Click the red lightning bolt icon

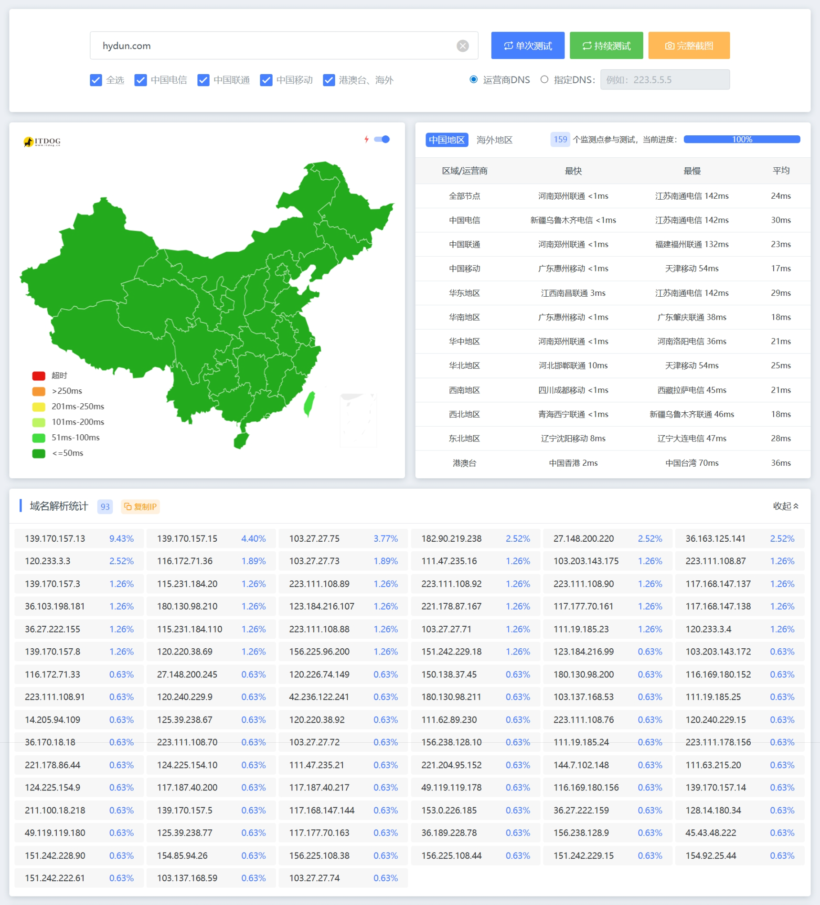tap(367, 139)
